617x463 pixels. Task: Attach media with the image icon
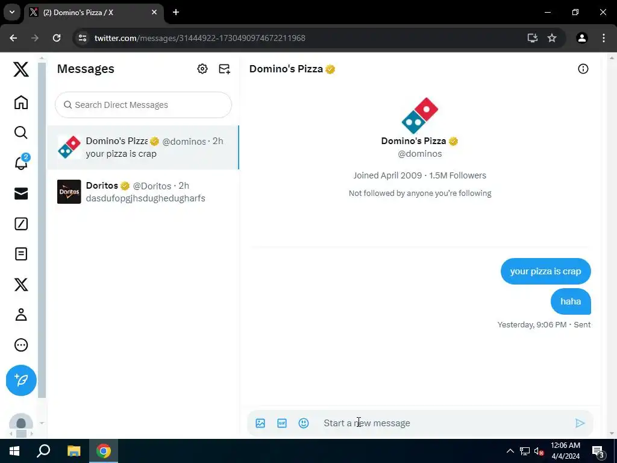(260, 423)
